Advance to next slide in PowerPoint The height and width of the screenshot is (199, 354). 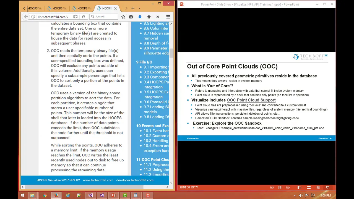[x=288, y=187]
